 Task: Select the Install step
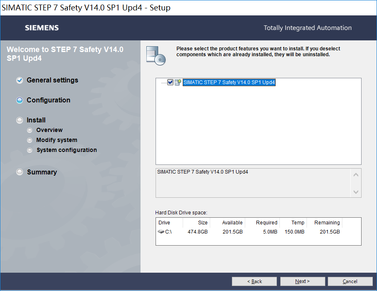click(36, 120)
